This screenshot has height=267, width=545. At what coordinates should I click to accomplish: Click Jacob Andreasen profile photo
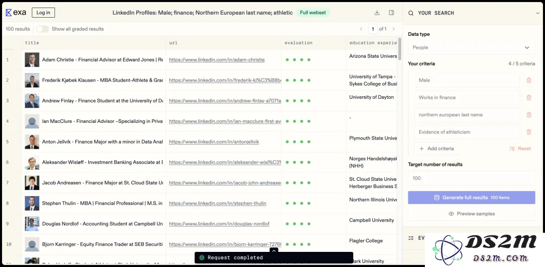32,183
